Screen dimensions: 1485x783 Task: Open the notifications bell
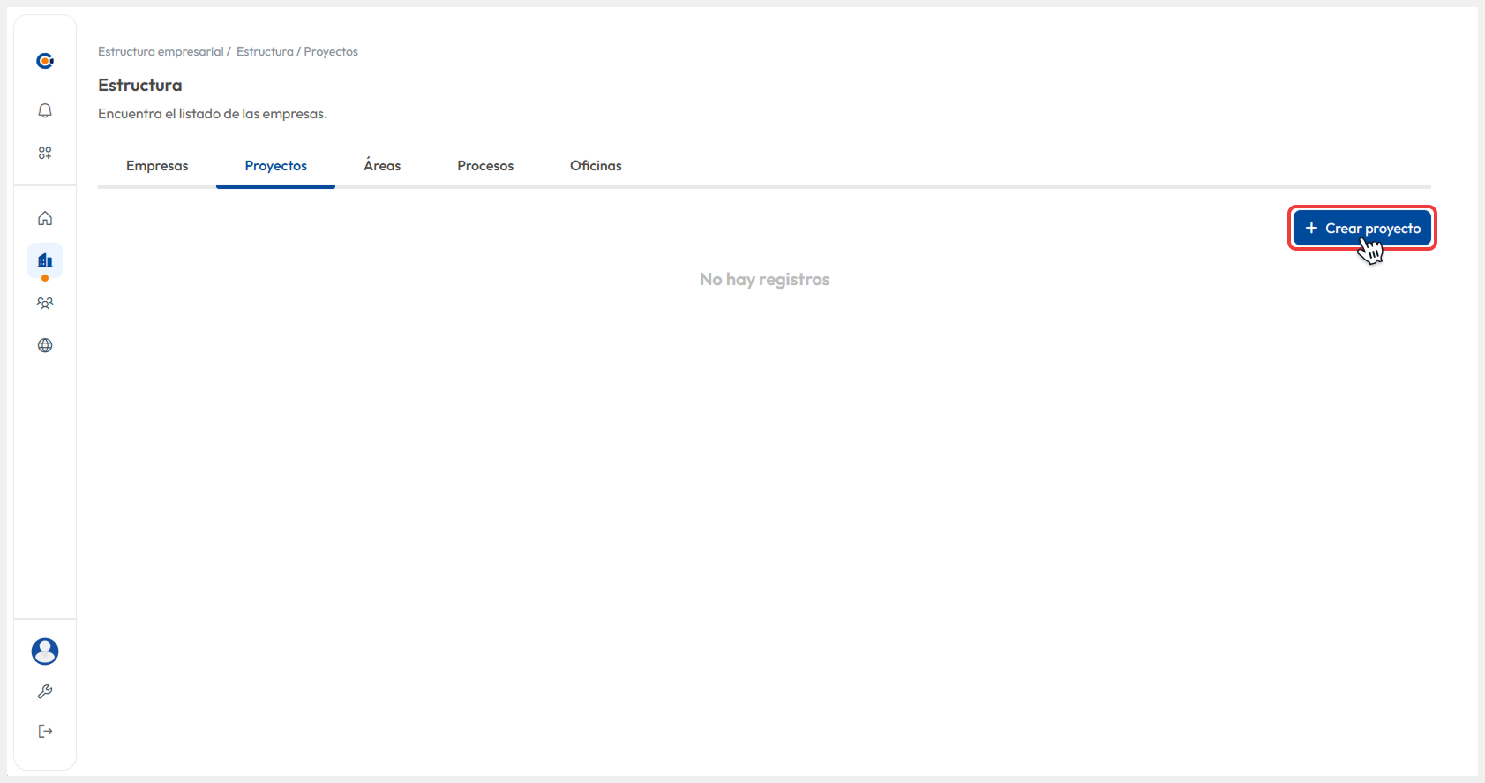[x=45, y=110]
